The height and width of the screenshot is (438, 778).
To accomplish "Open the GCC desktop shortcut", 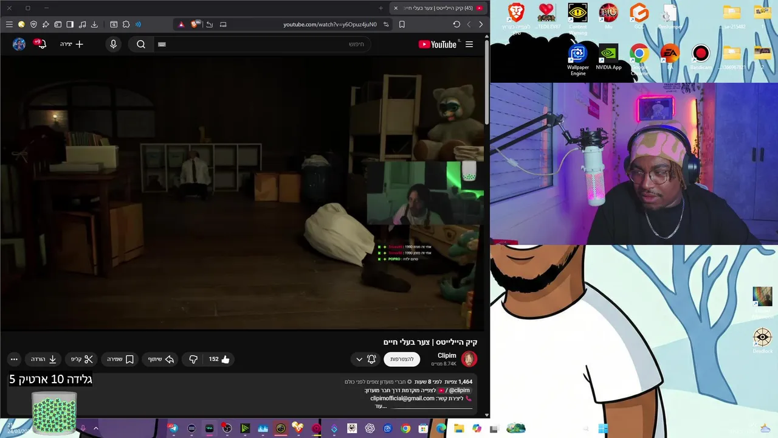I will [639, 16].
